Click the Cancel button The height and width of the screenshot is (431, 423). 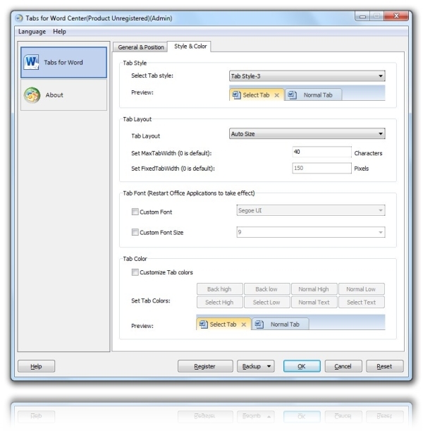[x=343, y=366]
